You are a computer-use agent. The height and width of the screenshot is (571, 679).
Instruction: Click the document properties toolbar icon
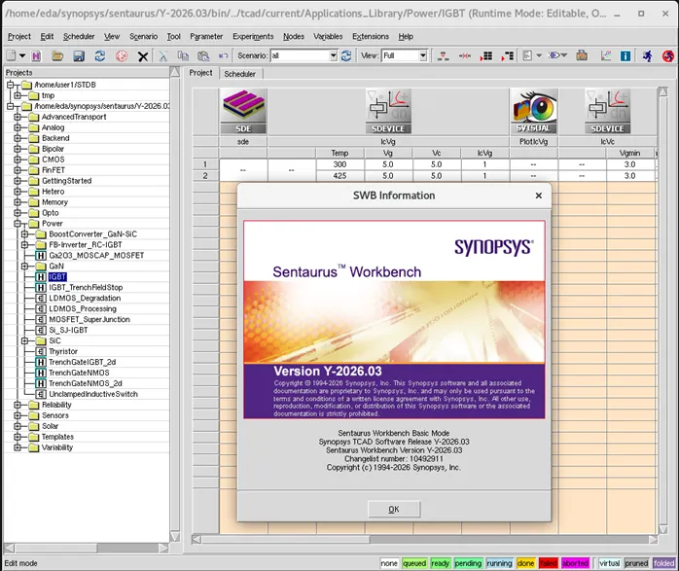pos(527,55)
